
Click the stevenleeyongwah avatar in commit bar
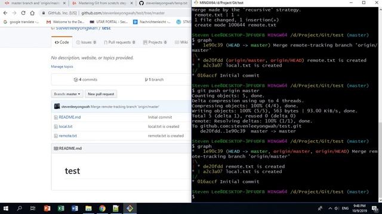(57, 106)
